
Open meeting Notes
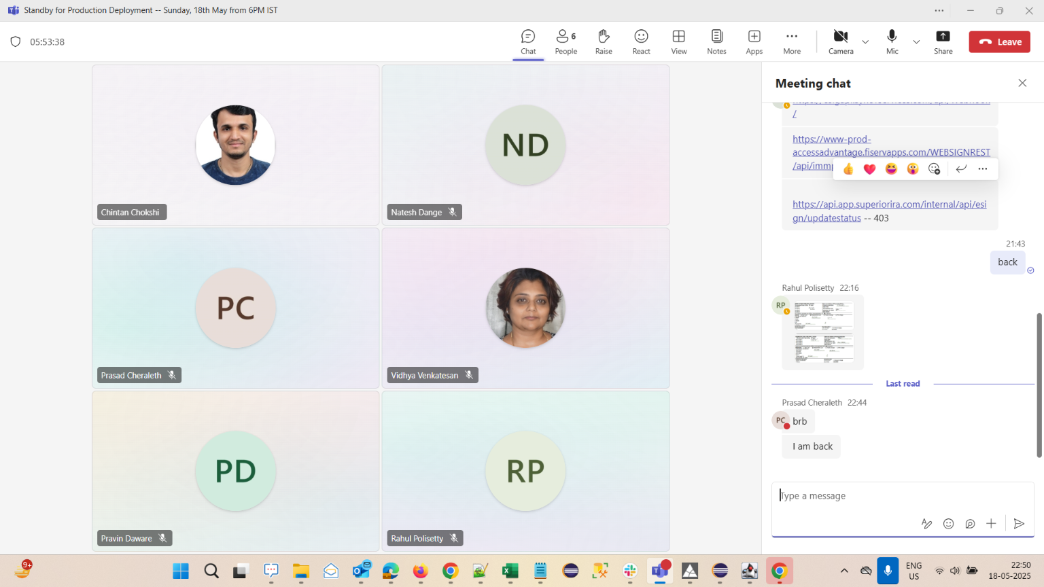pos(716,41)
